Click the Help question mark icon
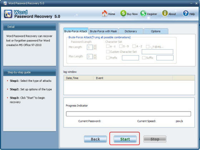The width and height of the screenshot is (200, 150). (x=186, y=13)
